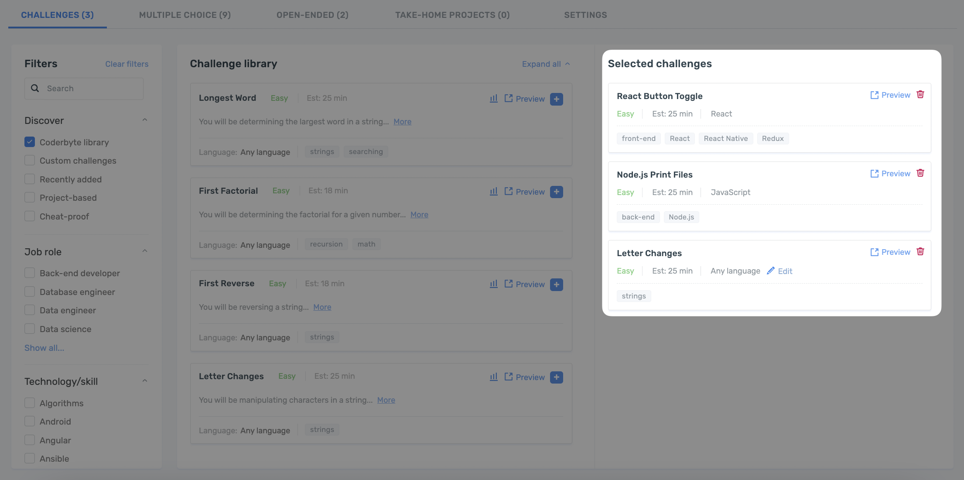The height and width of the screenshot is (480, 964).
Task: Add First Reverse with plus button
Action: (556, 285)
